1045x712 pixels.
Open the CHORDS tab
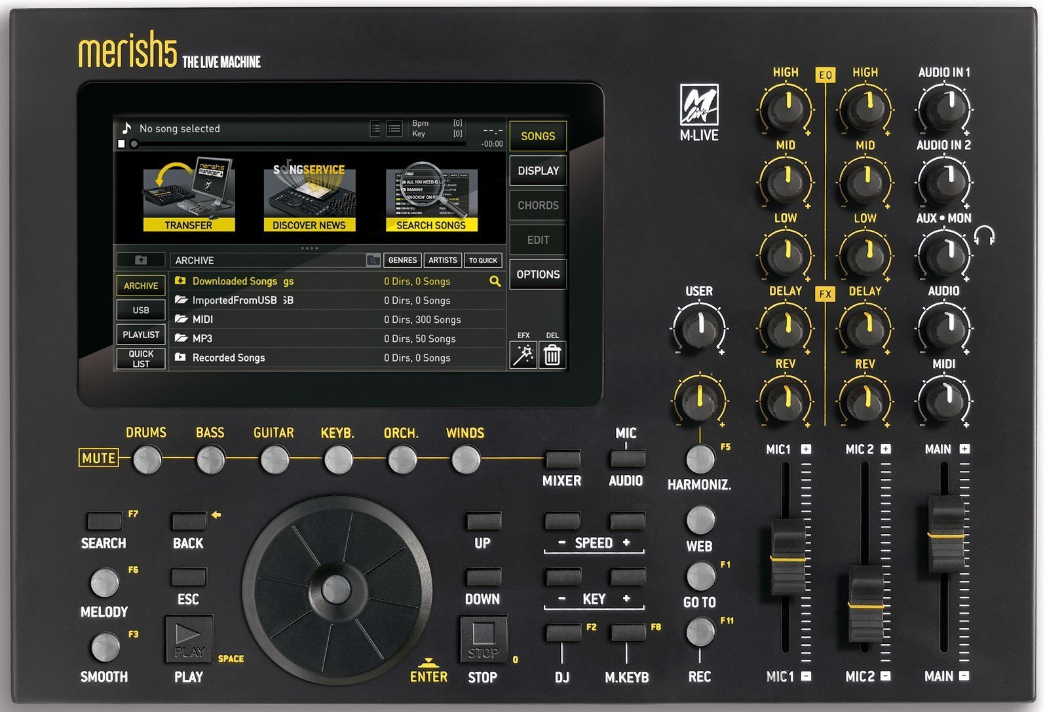click(538, 205)
